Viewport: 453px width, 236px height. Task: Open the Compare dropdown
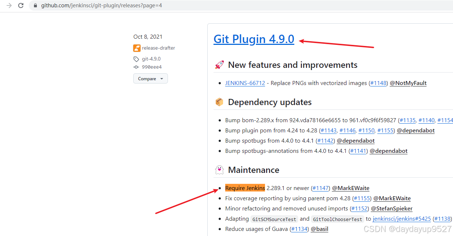coord(150,78)
